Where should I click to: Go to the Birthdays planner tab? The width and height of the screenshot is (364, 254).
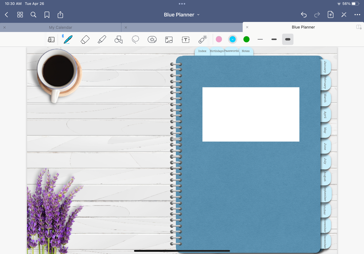(x=217, y=51)
